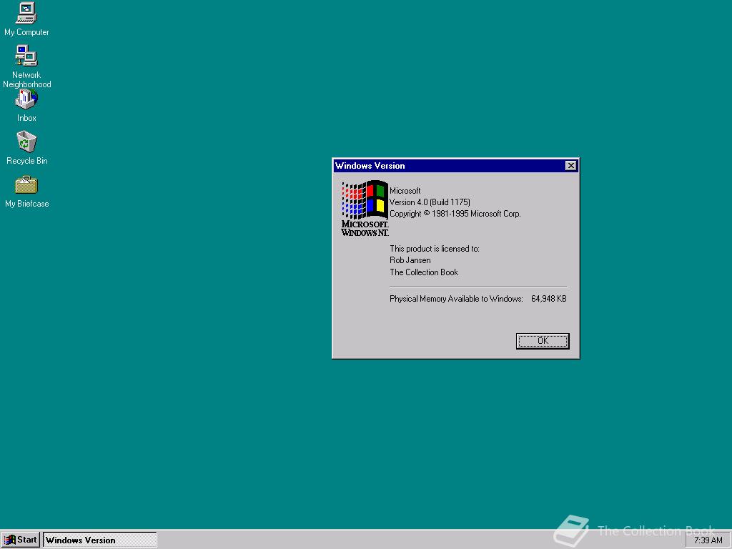Select the Windows Version taskbar entry

tap(99, 540)
